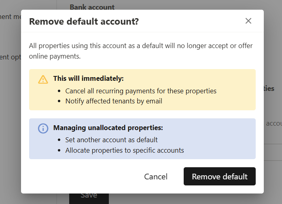The height and width of the screenshot is (204, 282).
Task: Click "Cancel all recurring payments" bullet item
Action: [x=141, y=91]
